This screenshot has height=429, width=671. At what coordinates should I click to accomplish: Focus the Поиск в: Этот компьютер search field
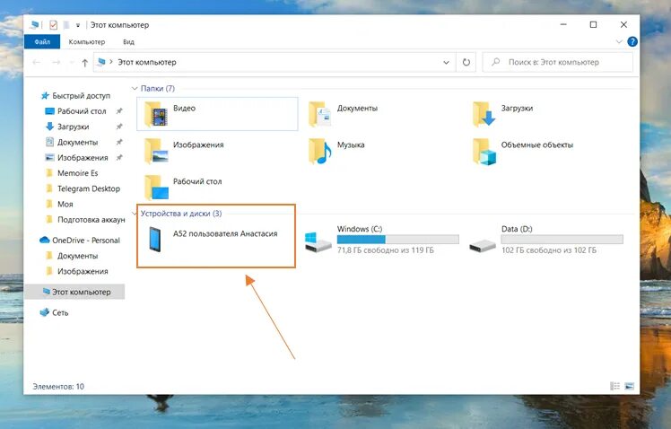pos(558,62)
